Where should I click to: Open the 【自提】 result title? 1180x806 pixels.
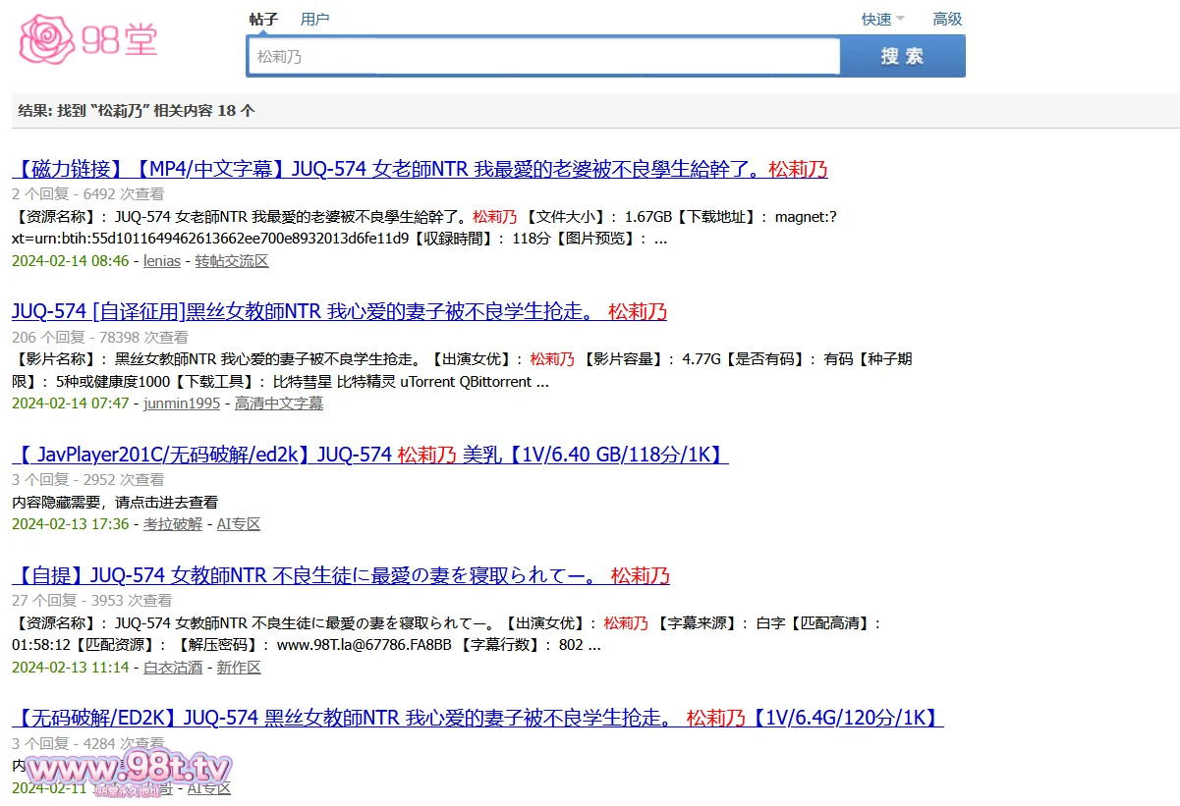tap(340, 575)
